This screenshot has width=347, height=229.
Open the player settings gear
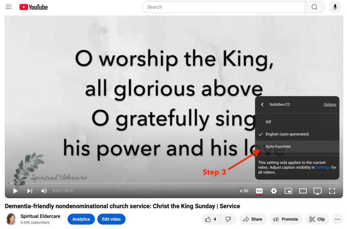274,191
